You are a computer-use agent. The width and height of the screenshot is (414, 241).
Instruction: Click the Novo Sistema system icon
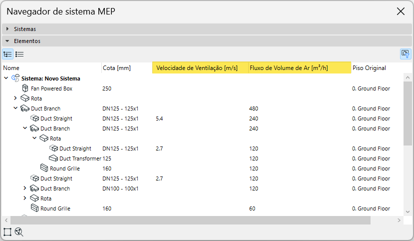pyautogui.click(x=15, y=78)
